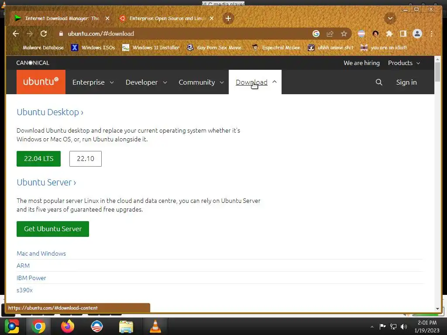Click the page scrollbar up arrow
The image size is (447, 335).
(437, 59)
